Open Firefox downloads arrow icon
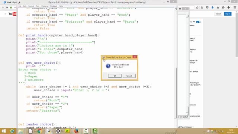The image size is (238, 134). click(212, 7)
